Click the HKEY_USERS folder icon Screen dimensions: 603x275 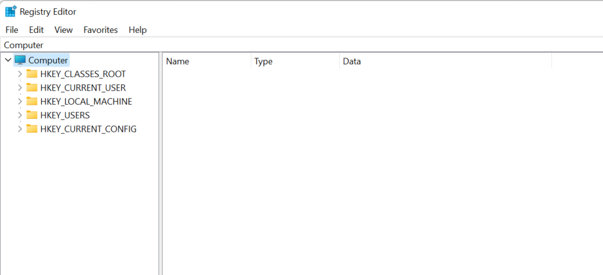[x=32, y=115]
